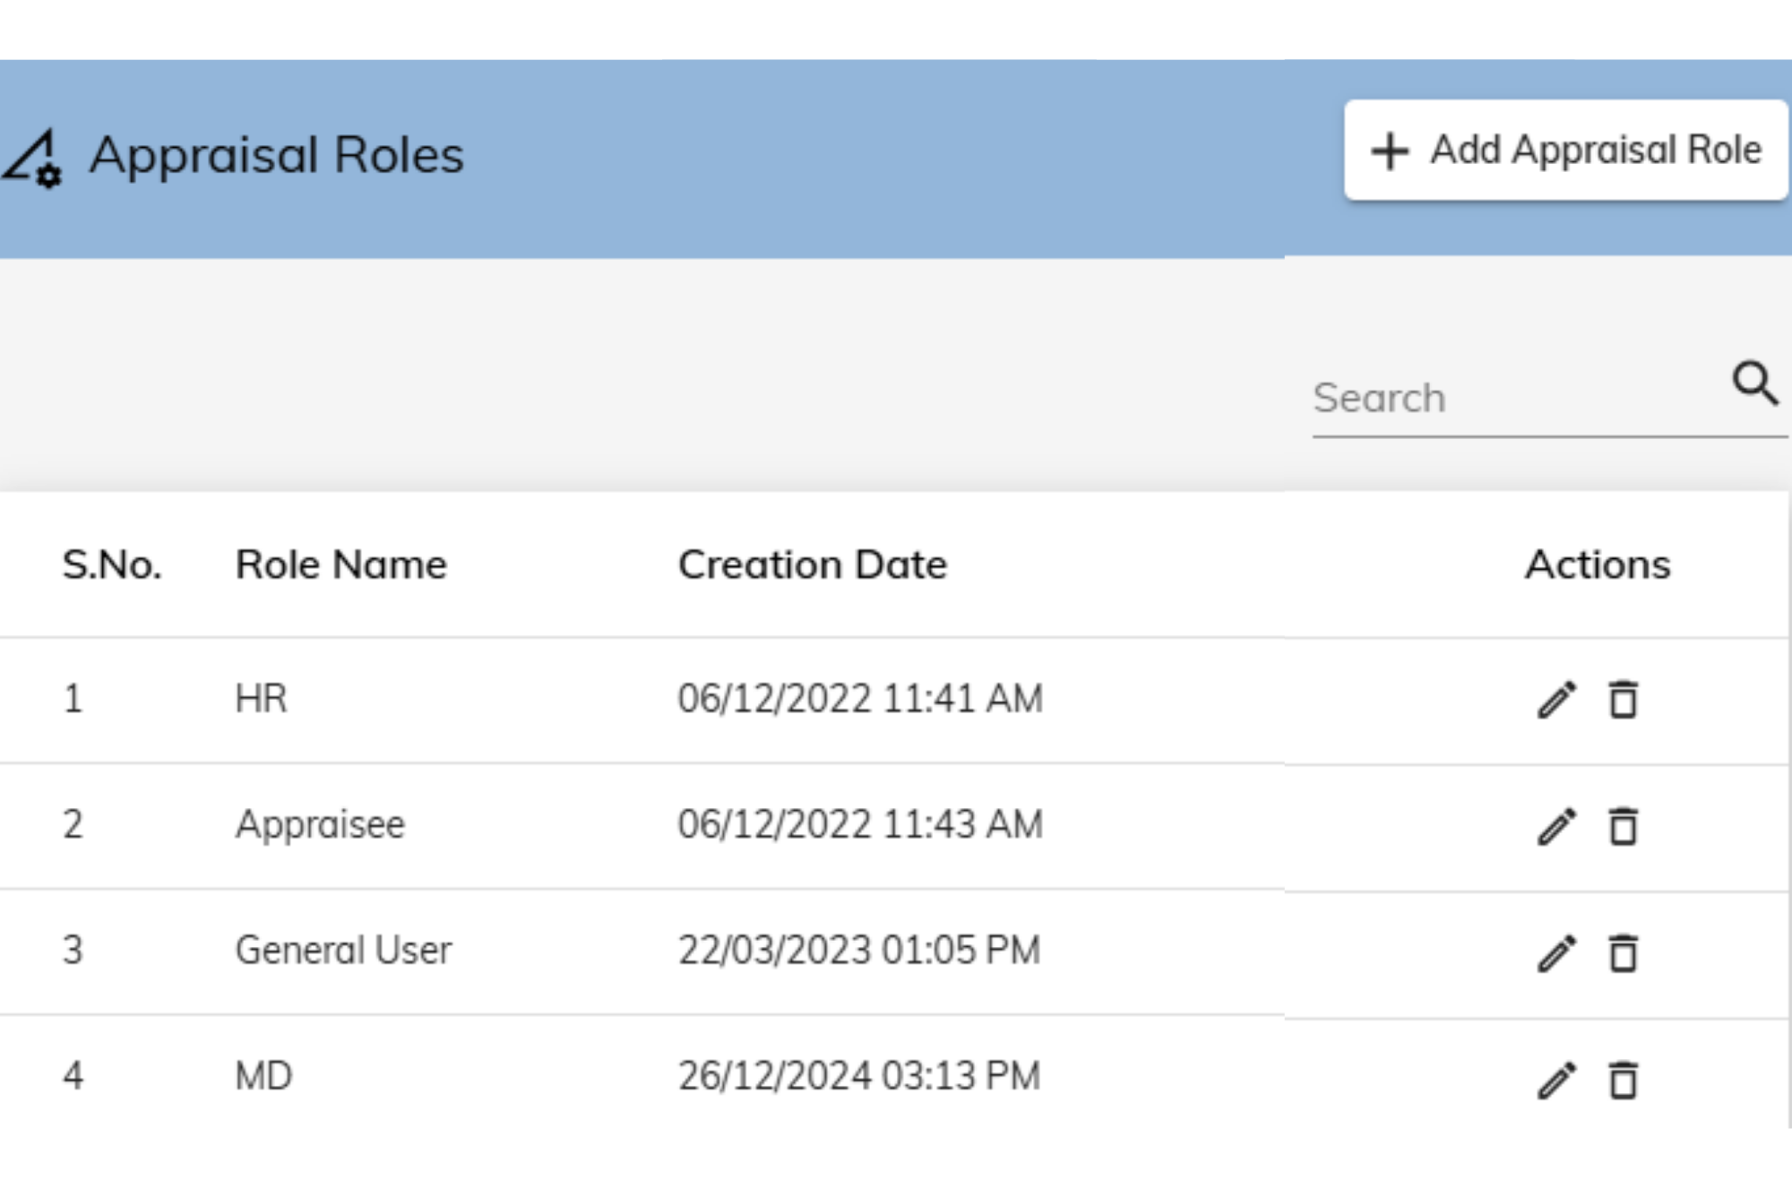Click the Appraisal Roles page title
The image size is (1792, 1188).
[x=276, y=155]
